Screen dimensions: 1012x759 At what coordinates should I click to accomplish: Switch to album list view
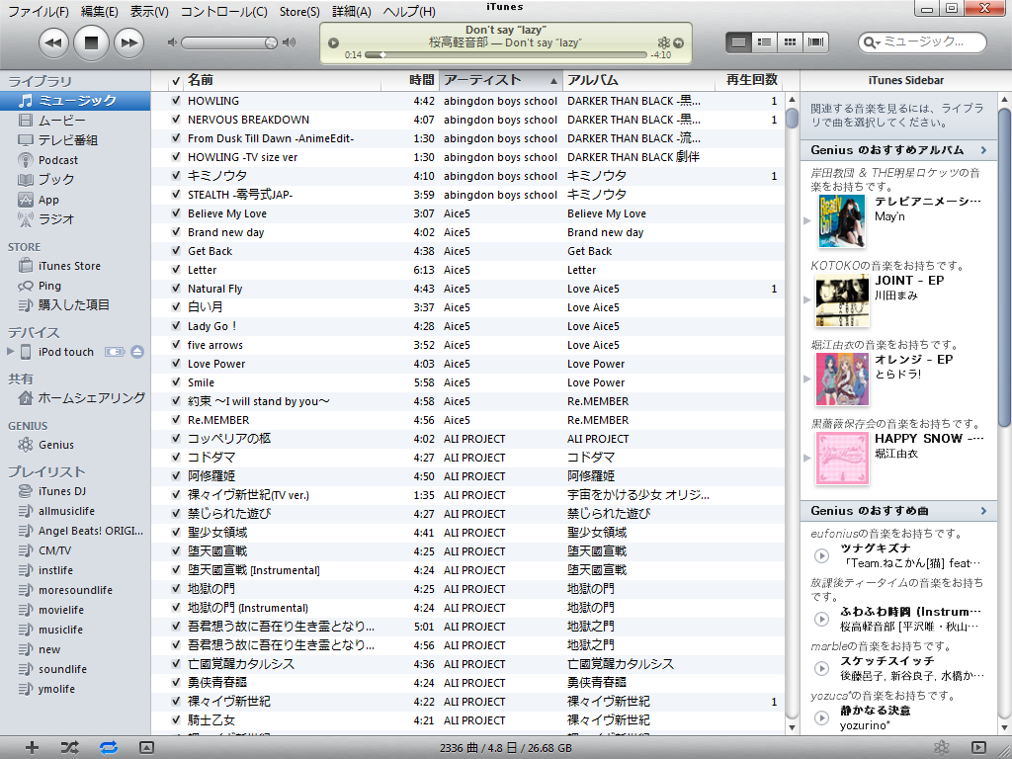click(764, 42)
